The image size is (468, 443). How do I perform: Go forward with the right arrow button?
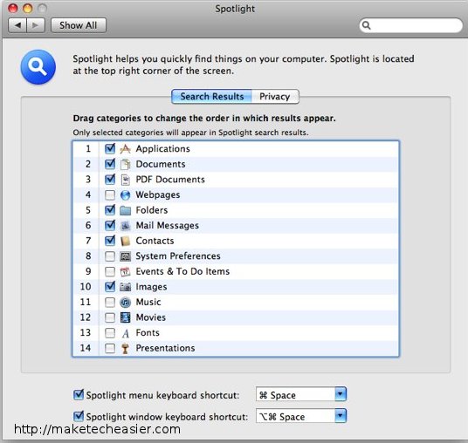pos(36,25)
